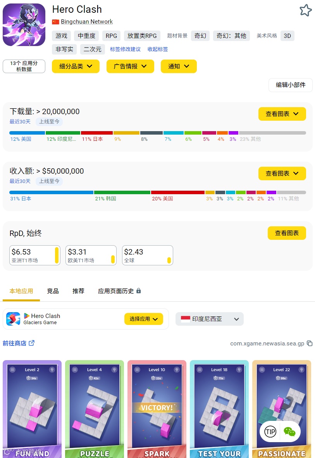Viewport: 315px width, 458px height.
Task: Click the 3D art style tag
Action: point(287,36)
